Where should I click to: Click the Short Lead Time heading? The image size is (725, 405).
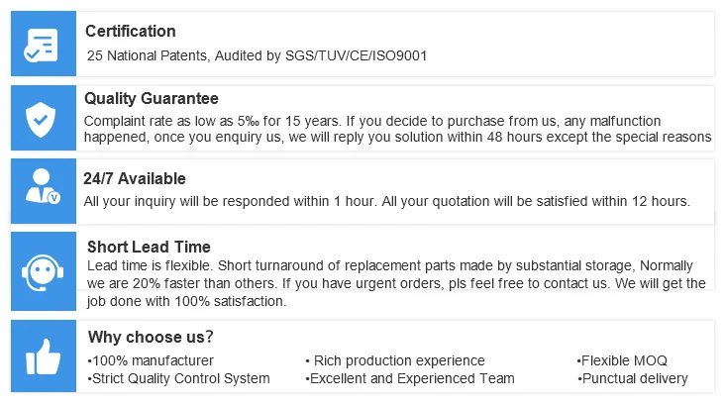(149, 247)
